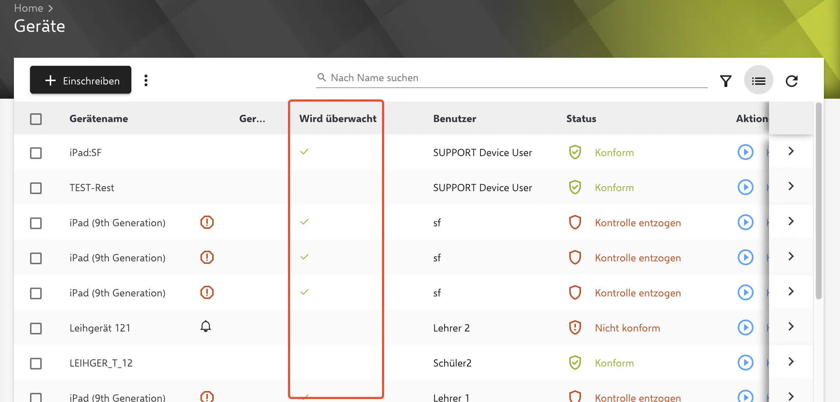Viewport: 840px width, 402px height.
Task: Click the Konform shield icon for TEST-Rest
Action: [x=575, y=187]
